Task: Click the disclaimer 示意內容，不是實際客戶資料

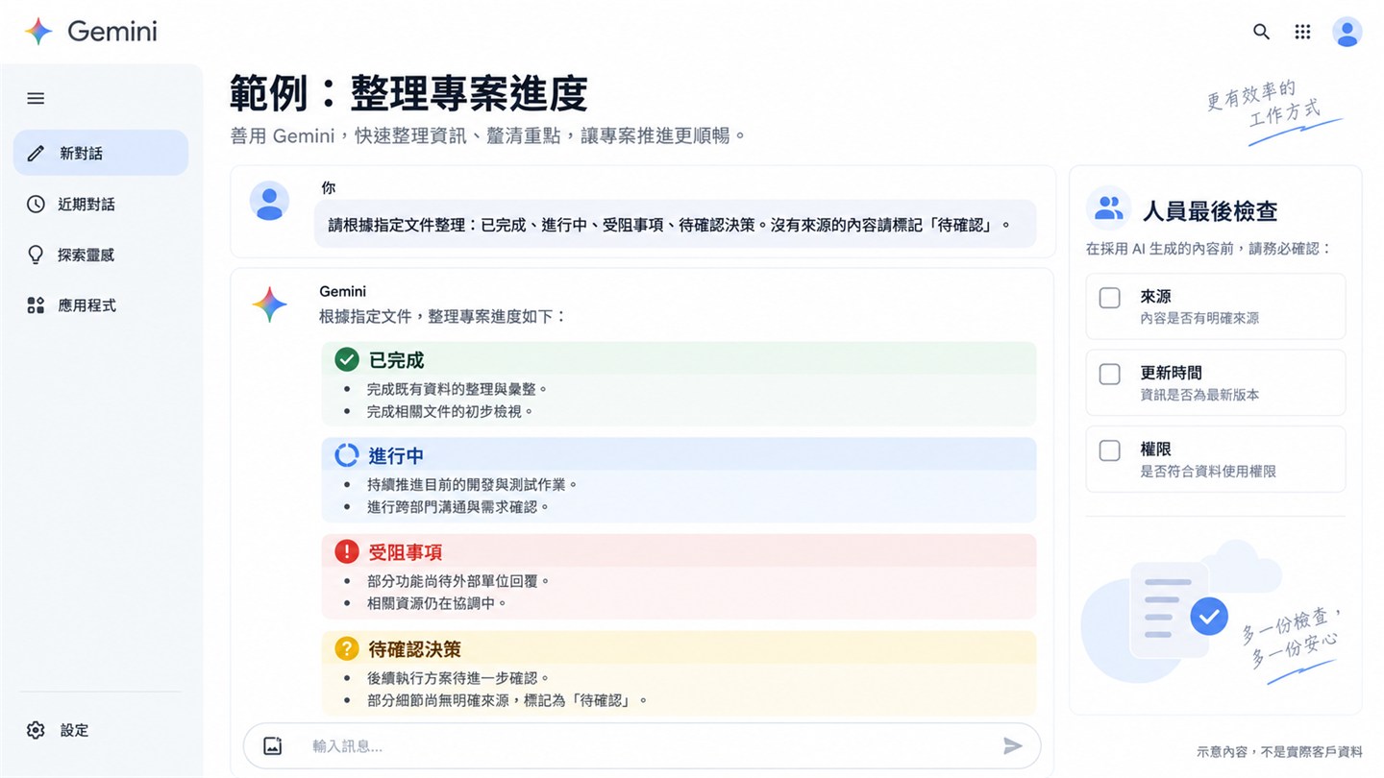Action: click(1279, 752)
